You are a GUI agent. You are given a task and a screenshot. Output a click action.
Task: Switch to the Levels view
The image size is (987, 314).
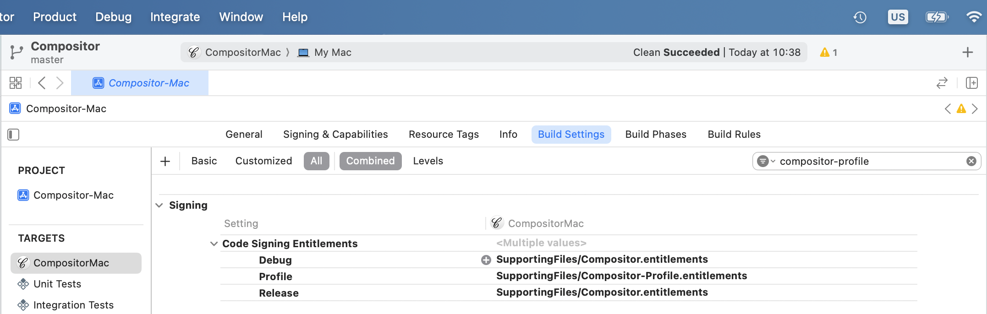click(428, 161)
